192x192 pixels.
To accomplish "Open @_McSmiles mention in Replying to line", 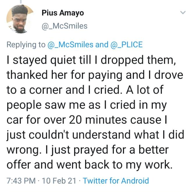I will coord(71,45).
